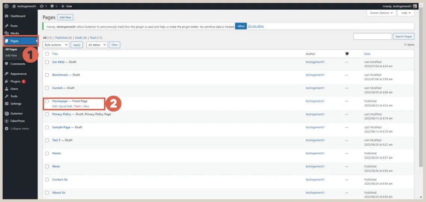Click into the search pages input field
The image size is (426, 202).
pyautogui.click(x=373, y=36)
